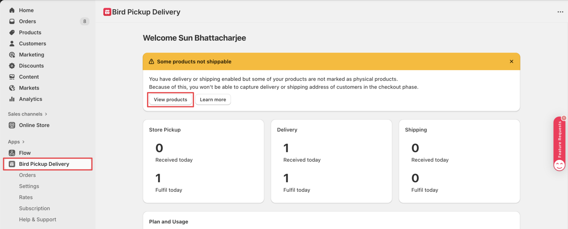Image resolution: width=568 pixels, height=229 pixels.
Task: Click the Shipping card title
Action: point(416,130)
